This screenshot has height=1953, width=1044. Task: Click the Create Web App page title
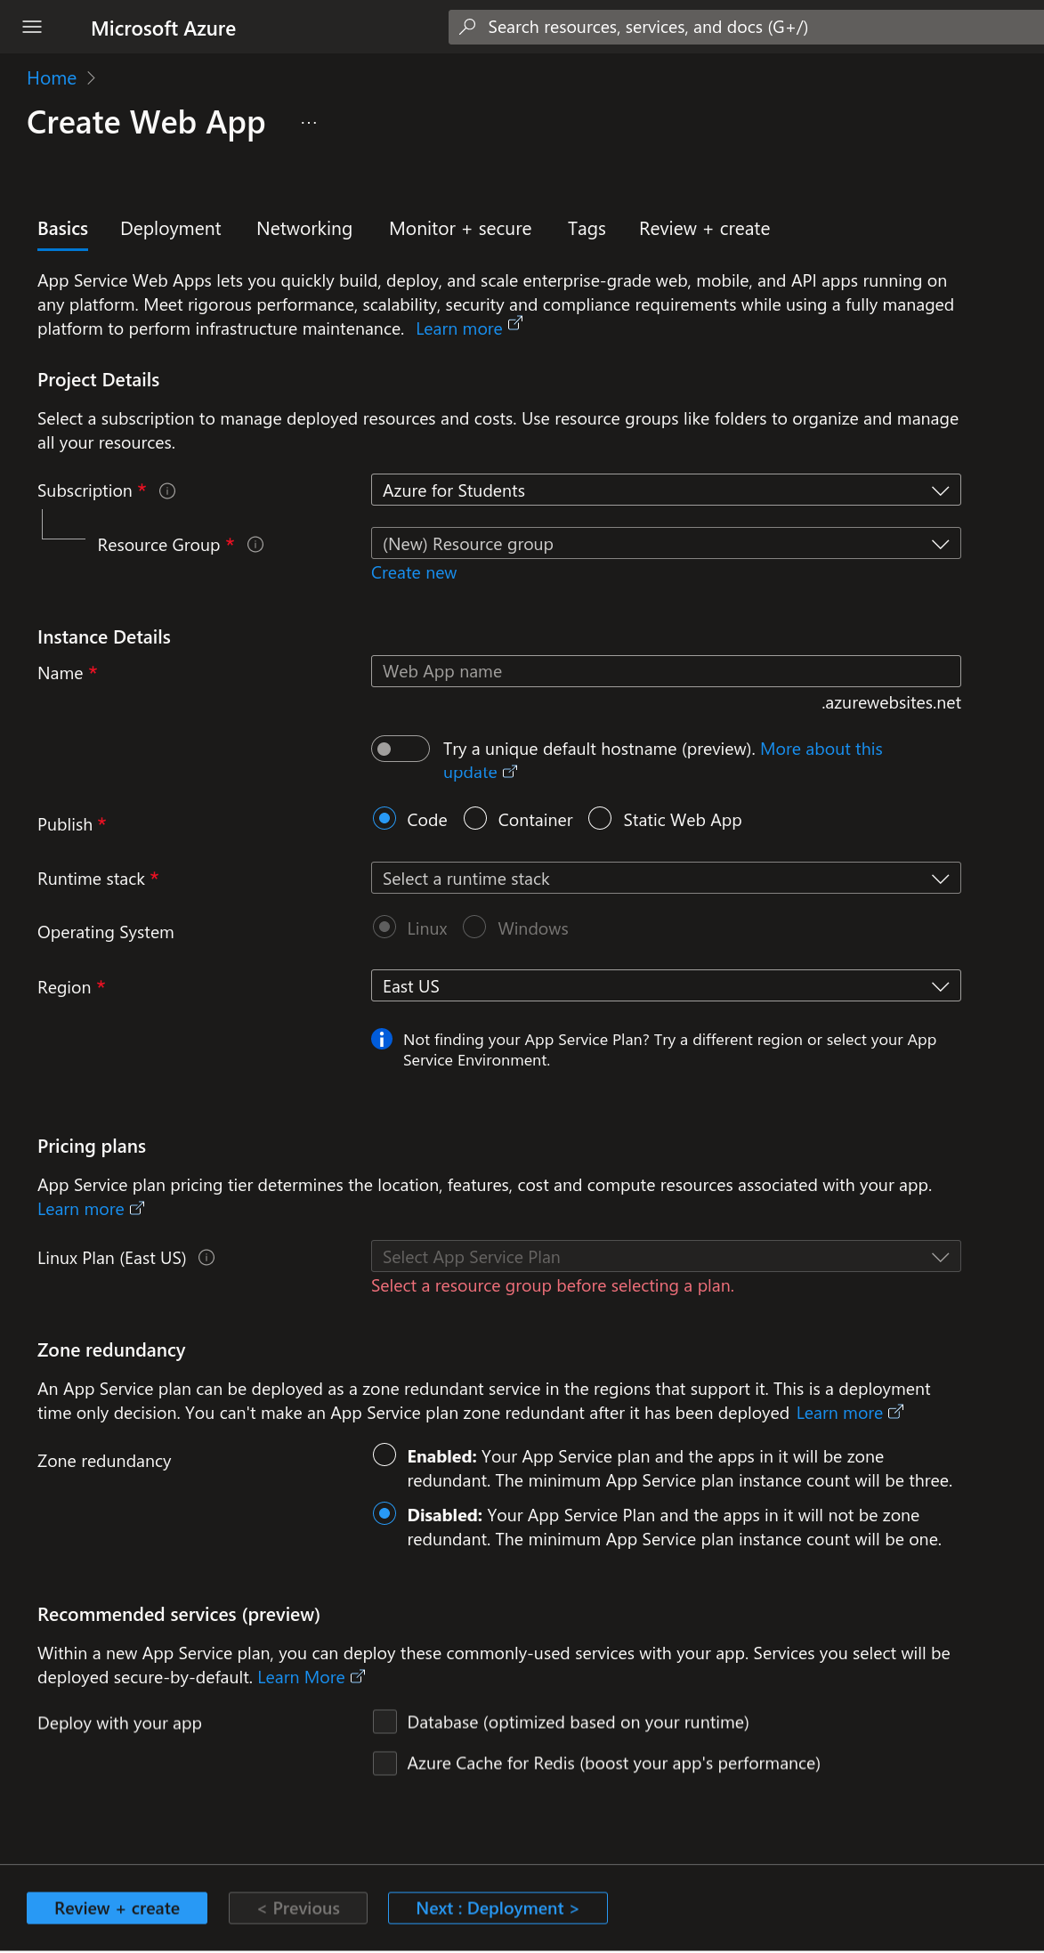[146, 123]
